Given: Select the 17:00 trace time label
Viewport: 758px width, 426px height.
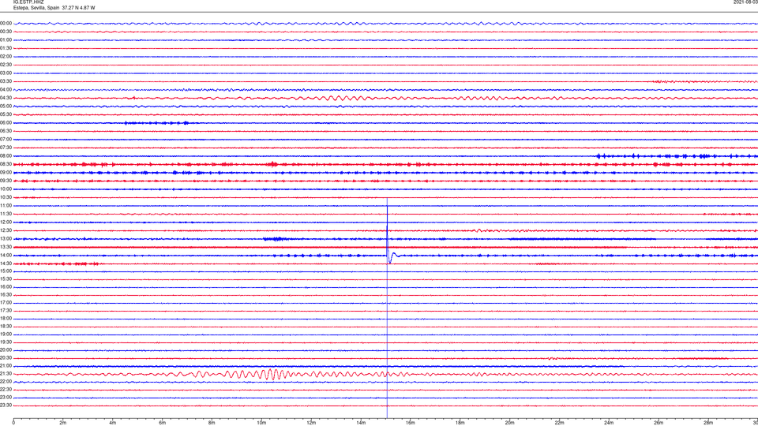Looking at the screenshot, I should point(6,303).
